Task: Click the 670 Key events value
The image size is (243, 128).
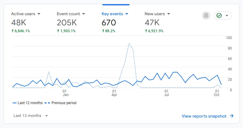Action: point(109,23)
